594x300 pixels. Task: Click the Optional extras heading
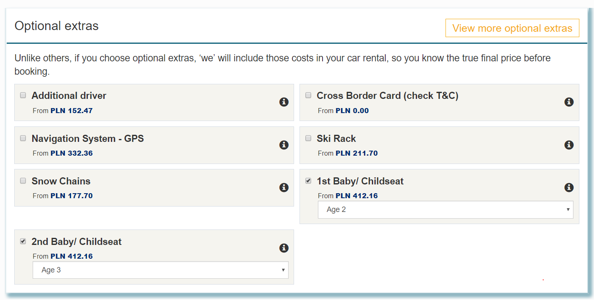click(x=56, y=26)
